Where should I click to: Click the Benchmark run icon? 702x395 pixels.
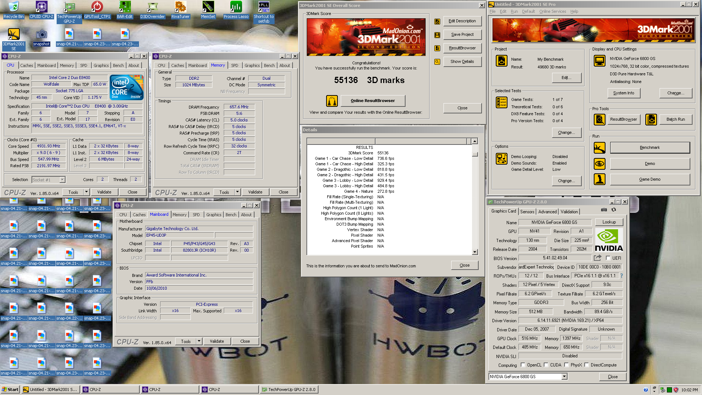pos(599,148)
